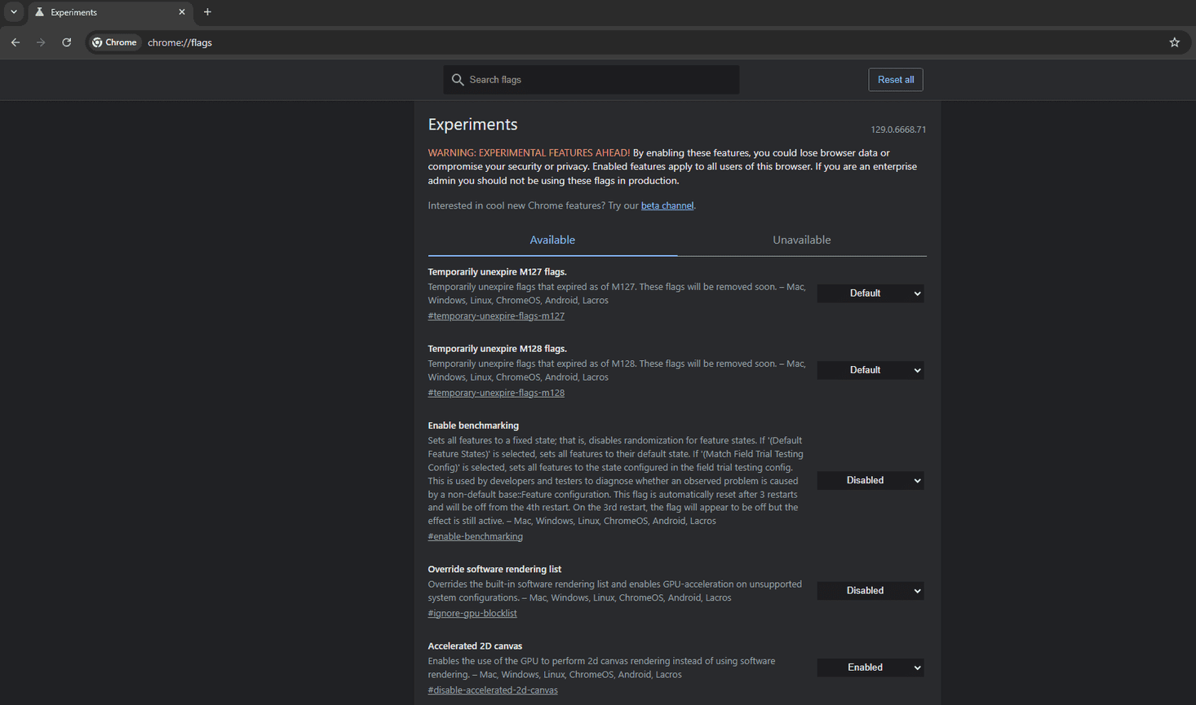Follow the #ignore-gpu-blocklist link
This screenshot has height=705, width=1196.
tap(472, 612)
